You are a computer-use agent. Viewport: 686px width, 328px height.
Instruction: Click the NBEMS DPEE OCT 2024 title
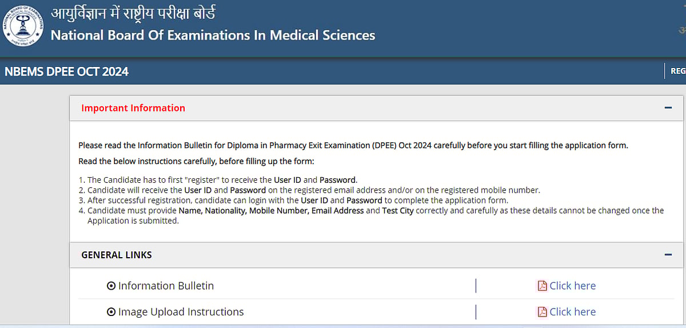[66, 71]
